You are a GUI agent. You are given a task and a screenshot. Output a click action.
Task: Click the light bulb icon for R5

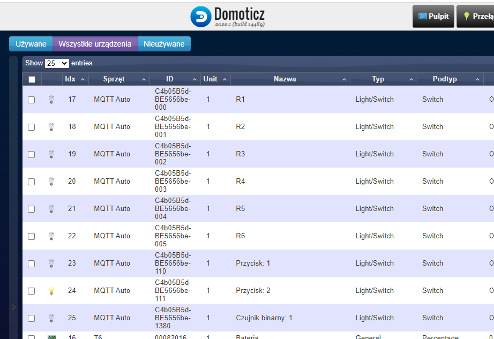(x=51, y=209)
